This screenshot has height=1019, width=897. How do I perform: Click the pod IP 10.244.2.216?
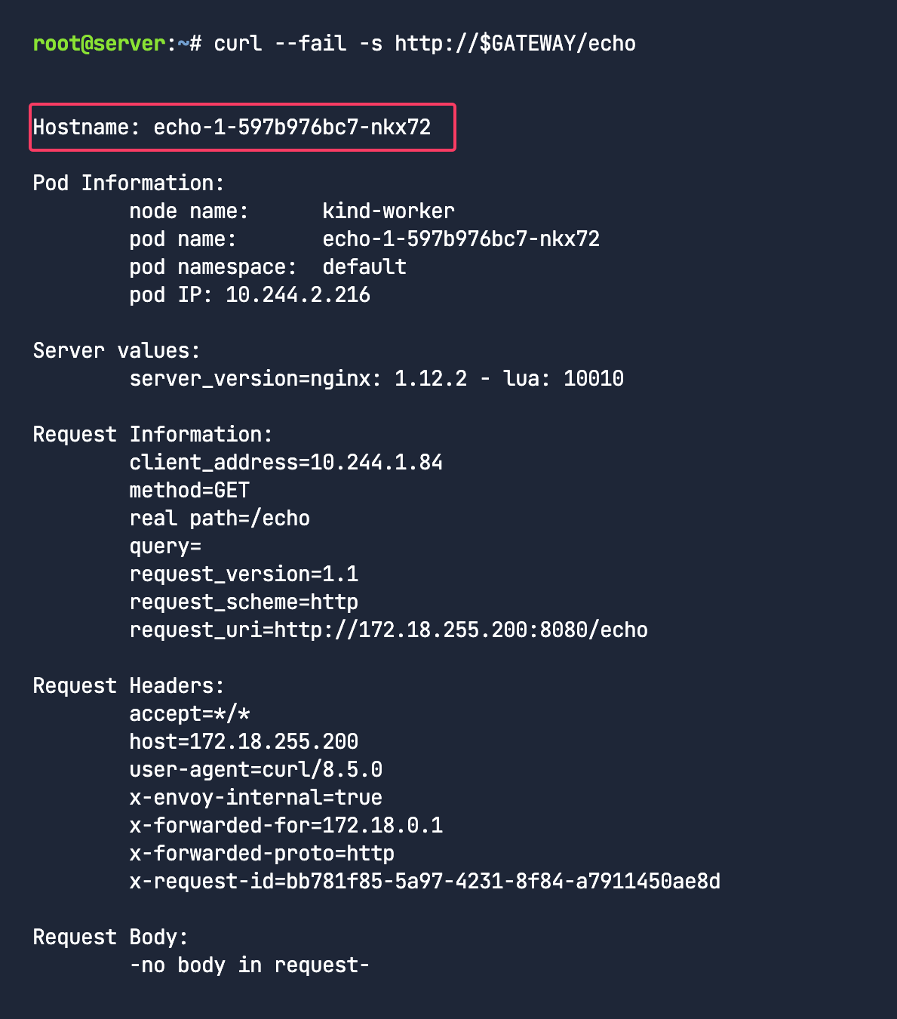click(297, 294)
